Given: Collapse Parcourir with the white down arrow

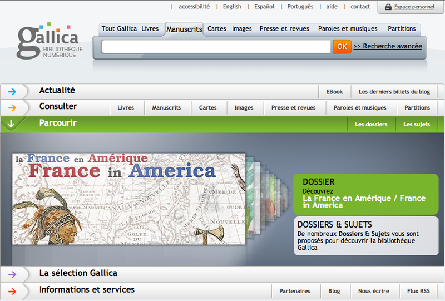Looking at the screenshot, I should [11, 124].
